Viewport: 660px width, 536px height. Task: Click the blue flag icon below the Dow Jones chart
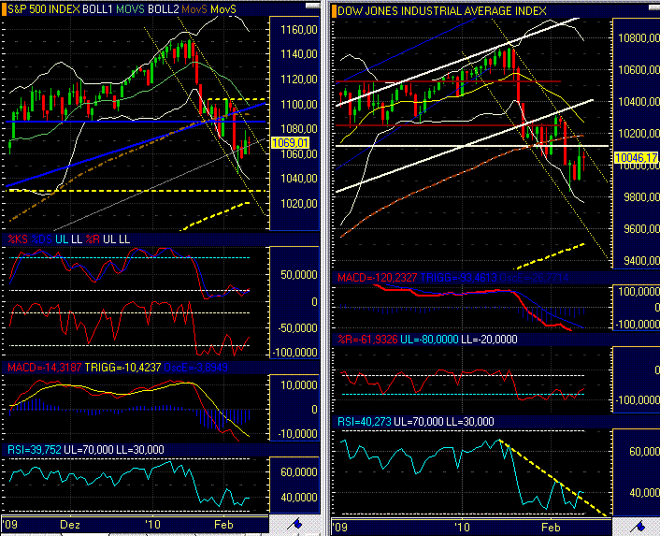[639, 526]
